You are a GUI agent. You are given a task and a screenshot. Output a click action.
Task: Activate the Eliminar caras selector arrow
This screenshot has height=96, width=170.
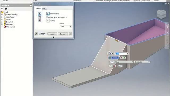pos(48,14)
